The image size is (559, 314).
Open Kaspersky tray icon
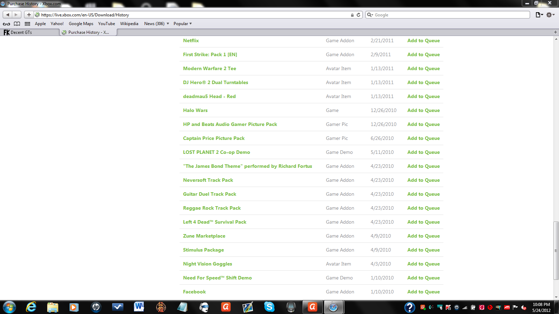[x=448, y=307]
